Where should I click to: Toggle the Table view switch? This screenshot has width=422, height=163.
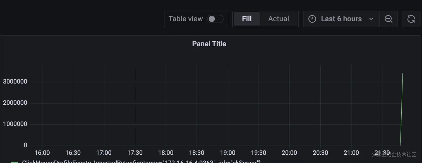pos(215,19)
